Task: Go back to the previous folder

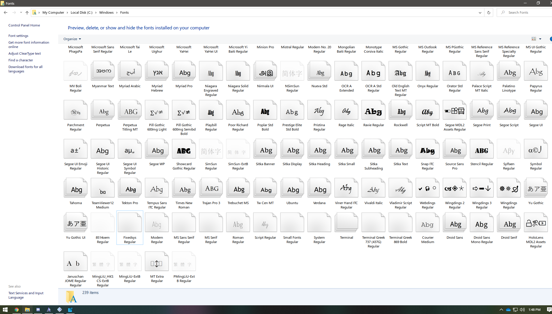Action: click(x=6, y=13)
